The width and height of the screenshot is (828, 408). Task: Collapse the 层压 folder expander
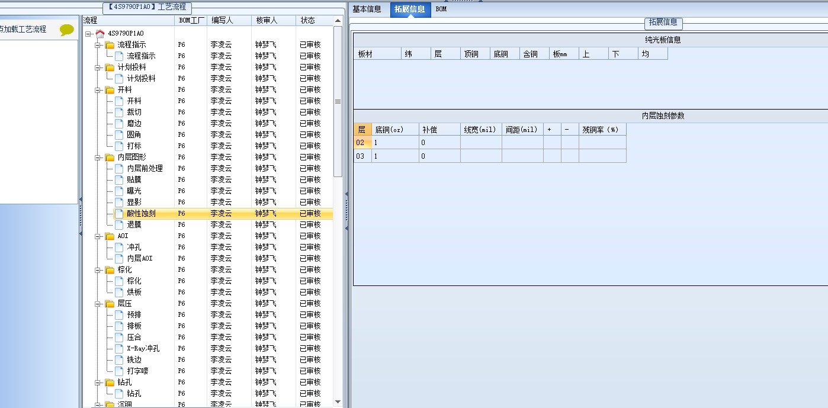98,304
